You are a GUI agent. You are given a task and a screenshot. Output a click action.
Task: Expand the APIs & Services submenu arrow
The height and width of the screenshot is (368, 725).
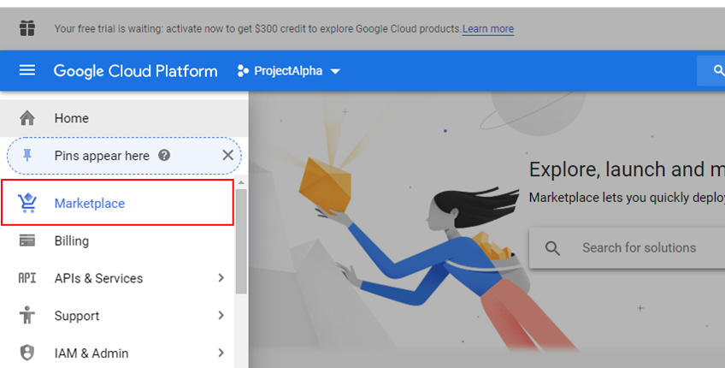[221, 278]
